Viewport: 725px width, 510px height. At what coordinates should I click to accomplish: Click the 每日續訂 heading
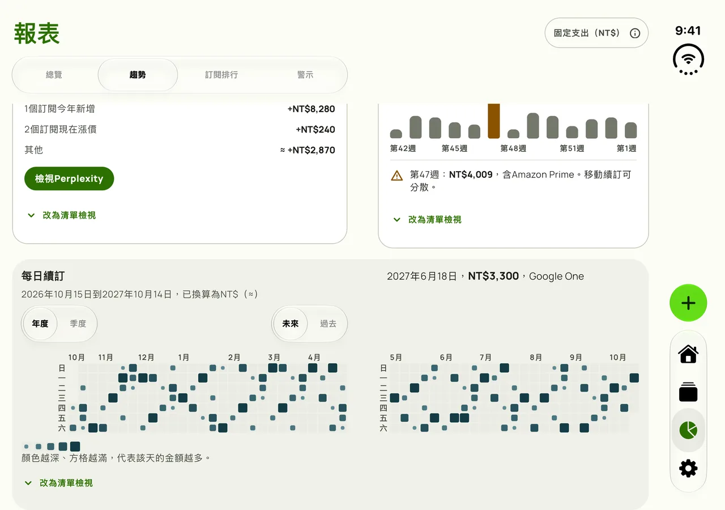pos(43,276)
